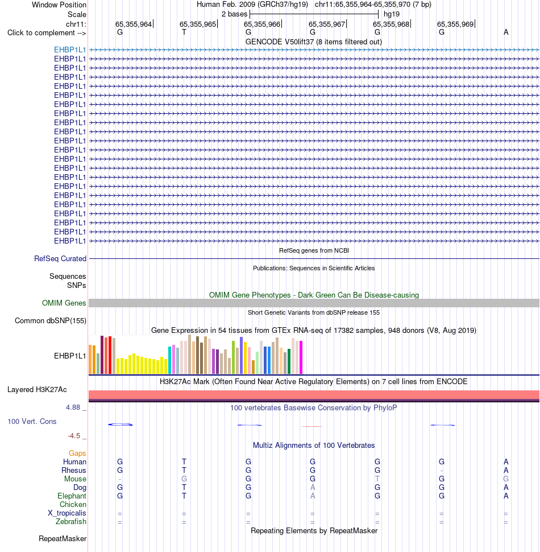Click the Layered H3K27Ac label
This screenshot has width=540, height=552.
37,389
